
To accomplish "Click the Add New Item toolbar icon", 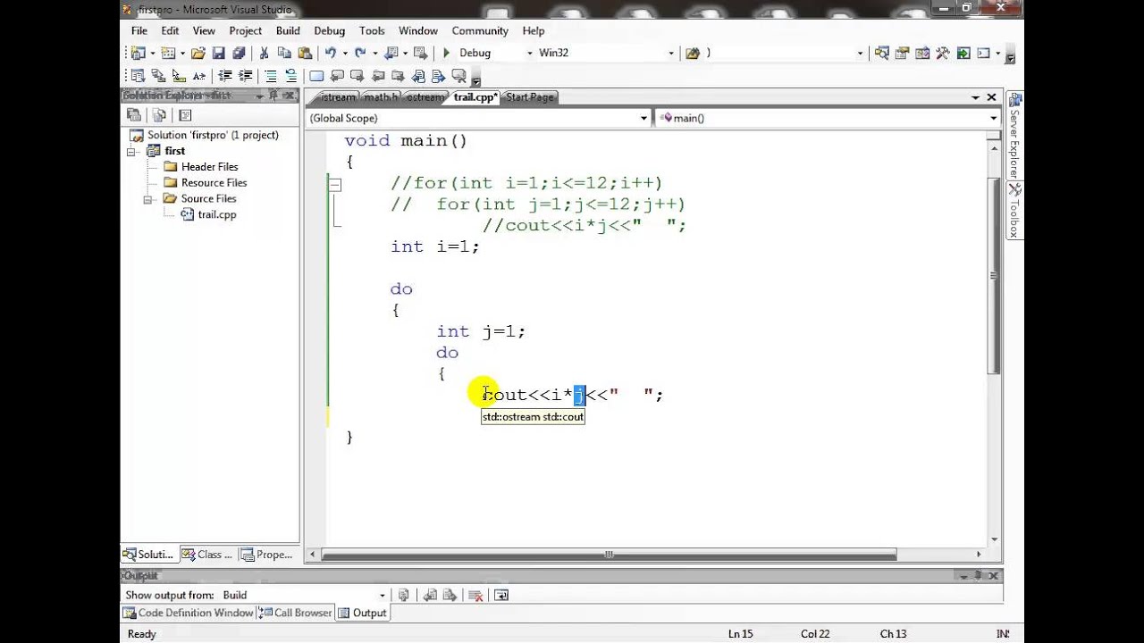I will [167, 53].
